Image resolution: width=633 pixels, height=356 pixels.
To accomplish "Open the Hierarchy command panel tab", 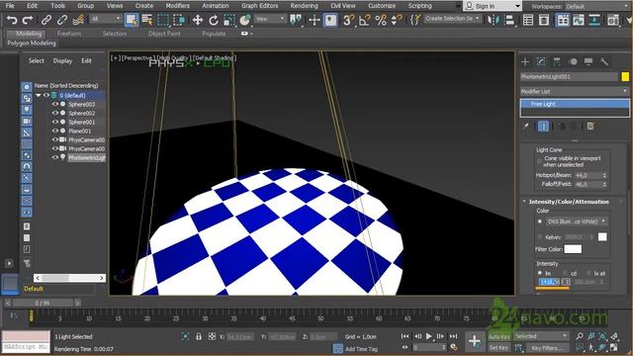I will pos(557,61).
